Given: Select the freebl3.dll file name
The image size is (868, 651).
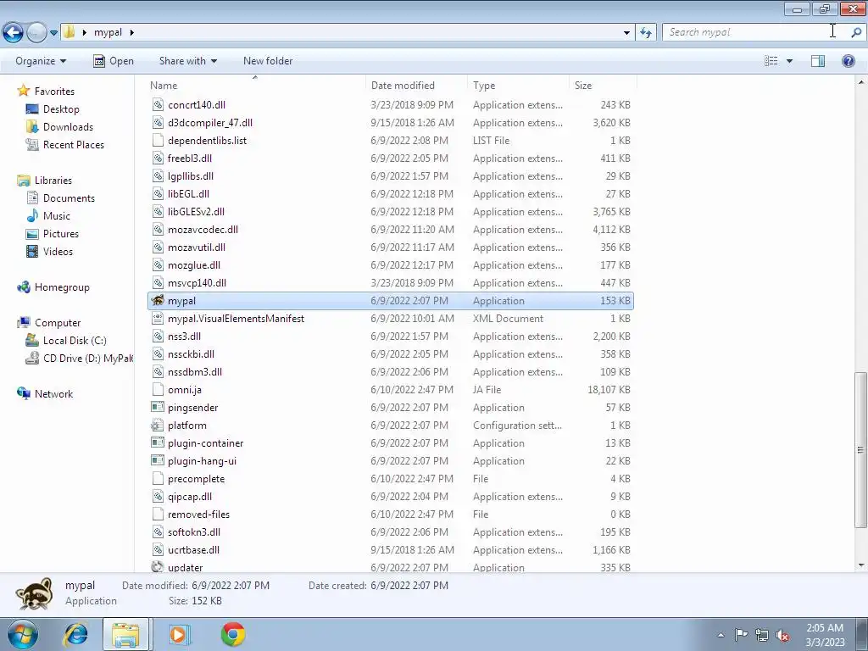Looking at the screenshot, I should [x=190, y=159].
